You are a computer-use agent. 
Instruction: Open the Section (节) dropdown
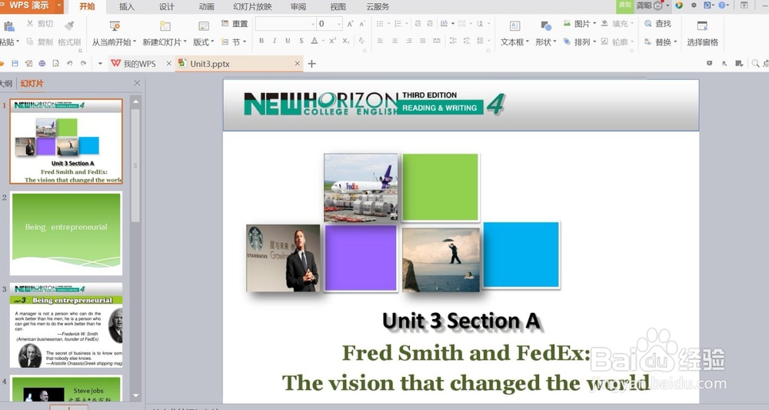pos(234,42)
